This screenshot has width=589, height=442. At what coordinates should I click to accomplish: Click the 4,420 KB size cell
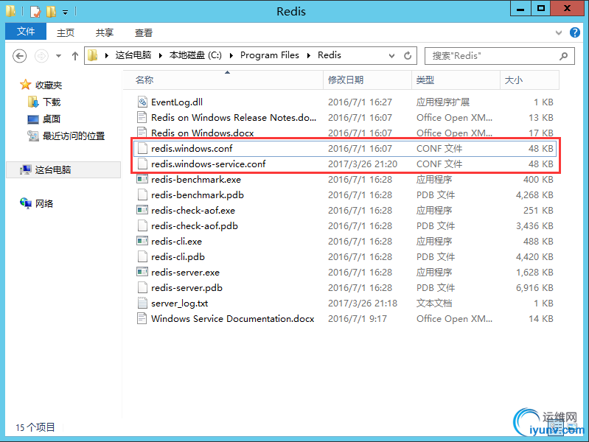point(534,257)
